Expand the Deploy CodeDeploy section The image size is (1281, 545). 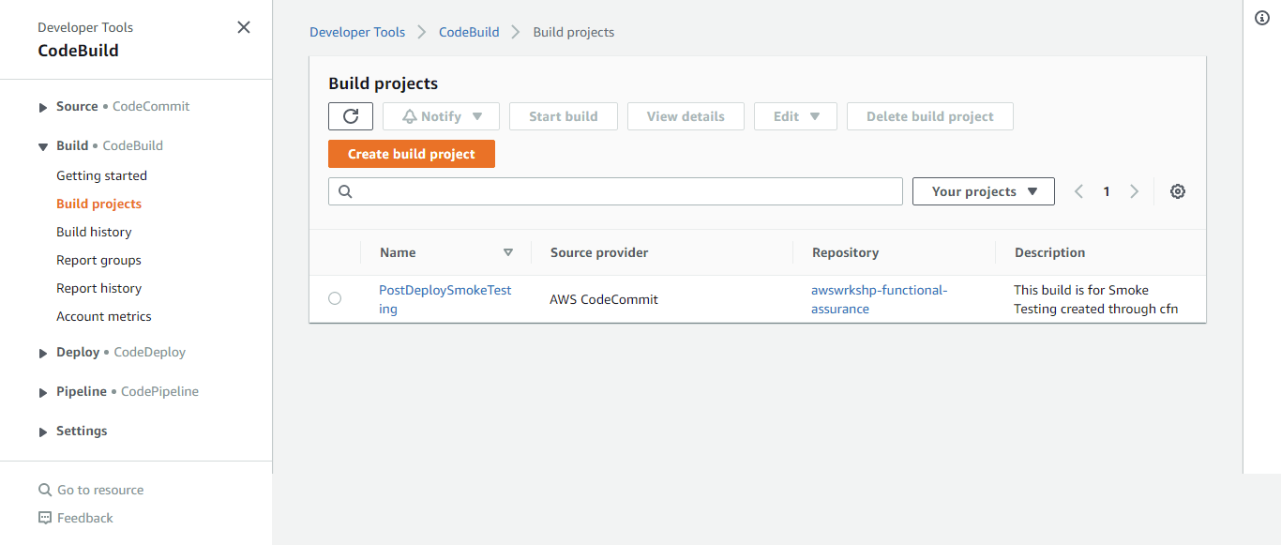pyautogui.click(x=43, y=354)
